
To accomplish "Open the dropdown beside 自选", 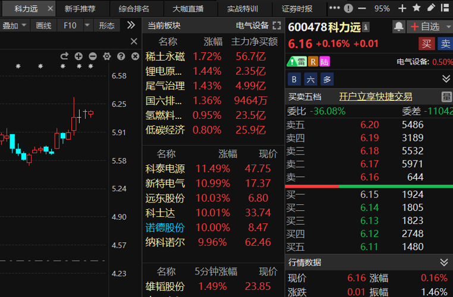I will point(448,27).
